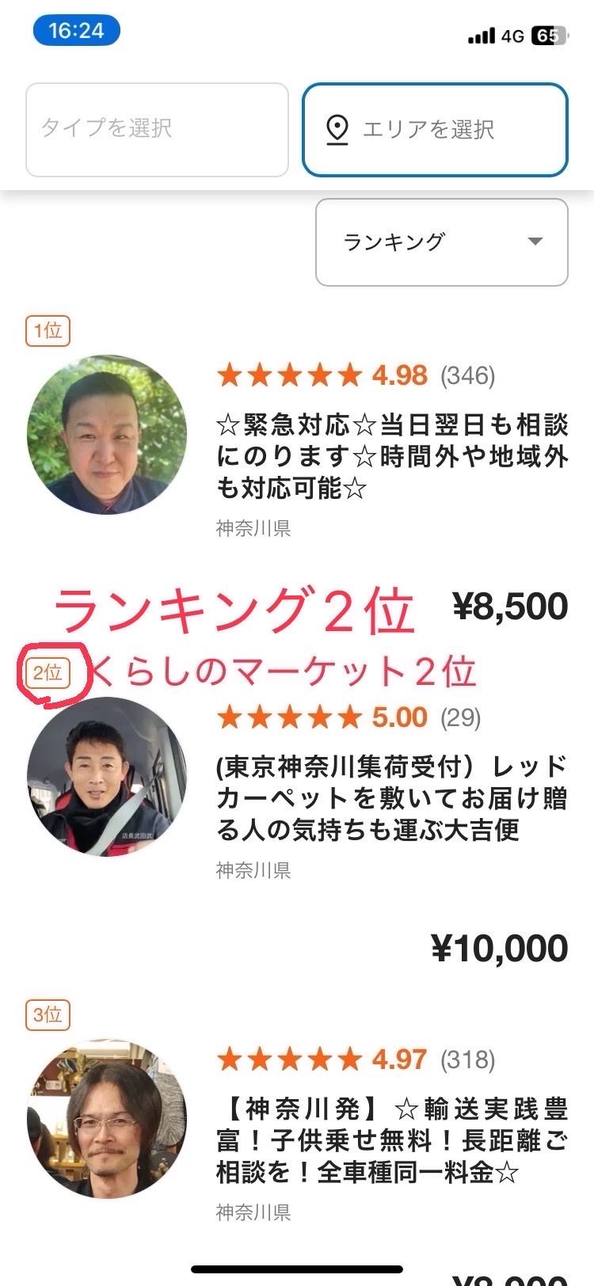Open listing titled ☆緊急対応☆当日翌日も相談

tap(392, 457)
